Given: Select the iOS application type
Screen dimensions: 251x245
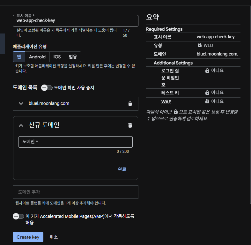Looking at the screenshot, I should (x=57, y=57).
